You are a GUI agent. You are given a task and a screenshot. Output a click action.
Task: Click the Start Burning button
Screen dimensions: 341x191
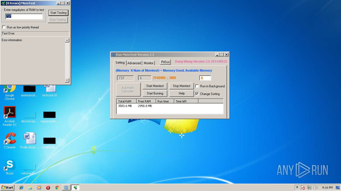pyautogui.click(x=155, y=93)
